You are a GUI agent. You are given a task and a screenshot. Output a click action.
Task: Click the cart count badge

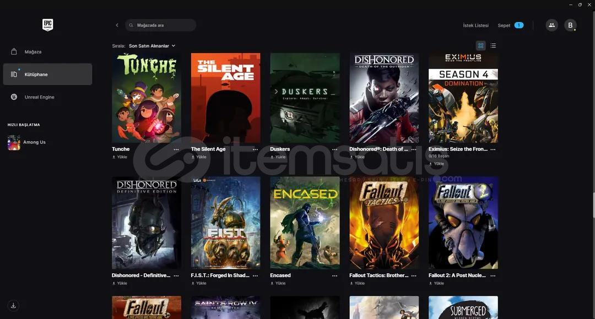(x=519, y=25)
